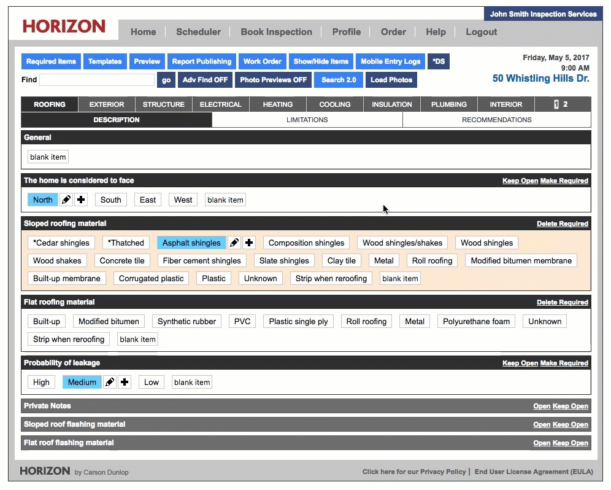Click into the Find text field

[x=97, y=80]
